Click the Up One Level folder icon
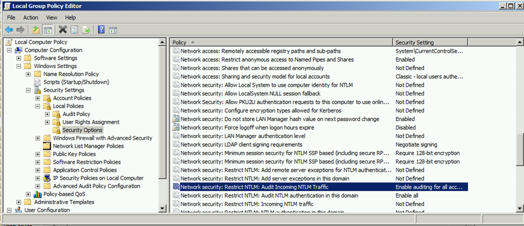524x226 pixels. (36, 30)
